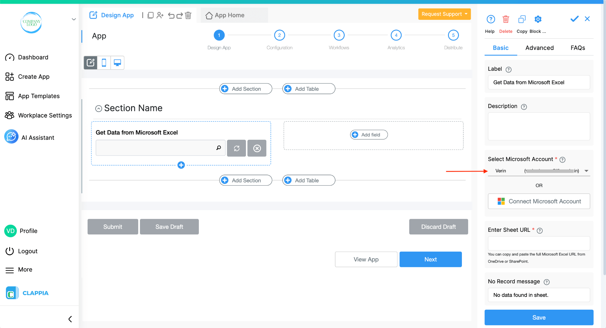Click the Delete block trash icon

pos(506,20)
